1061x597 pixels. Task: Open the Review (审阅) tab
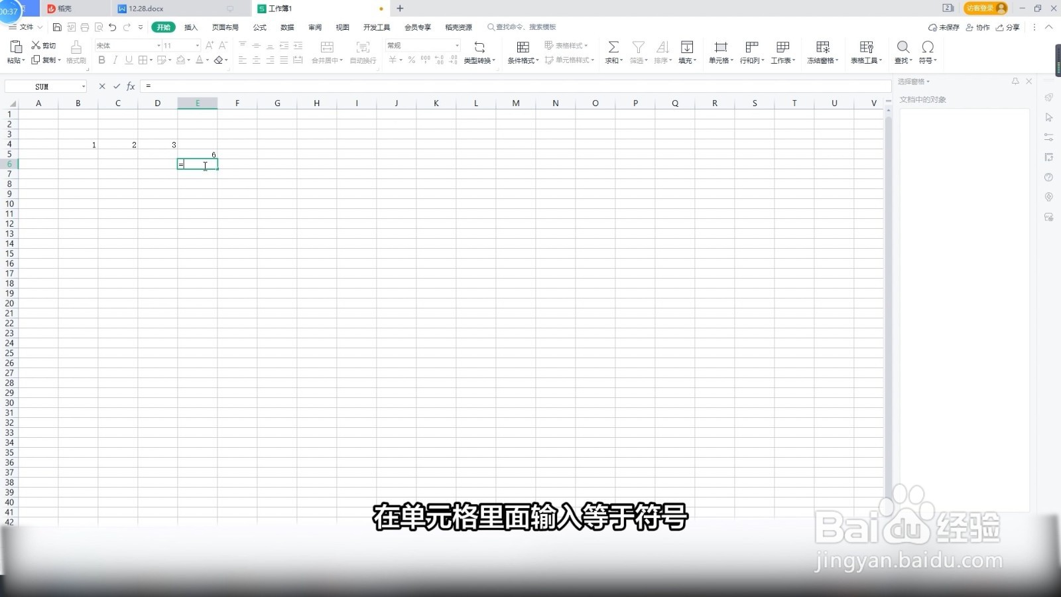(315, 27)
